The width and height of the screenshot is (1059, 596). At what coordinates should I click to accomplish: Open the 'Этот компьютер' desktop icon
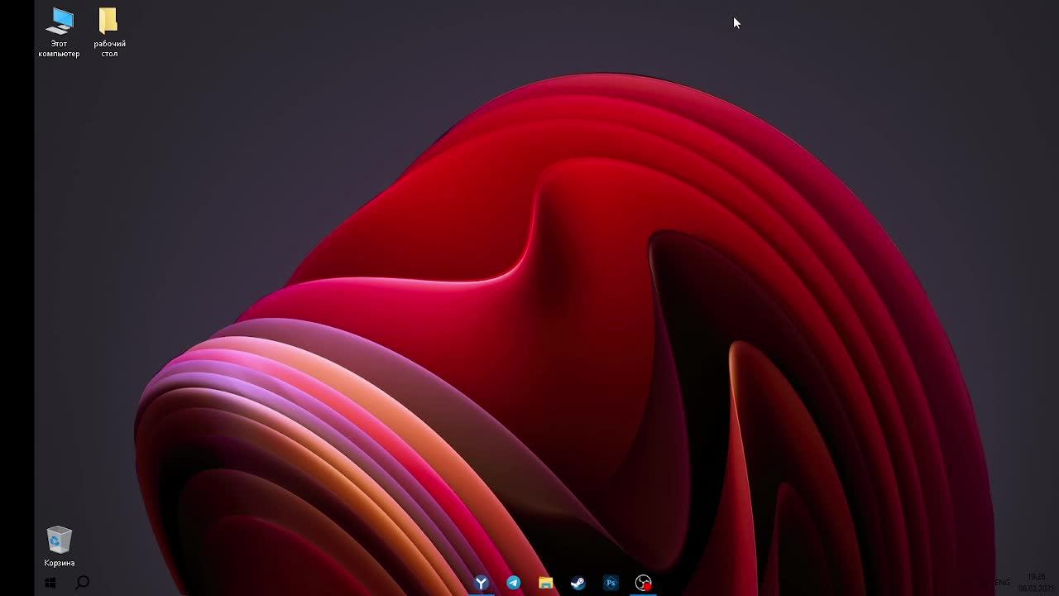point(59,32)
